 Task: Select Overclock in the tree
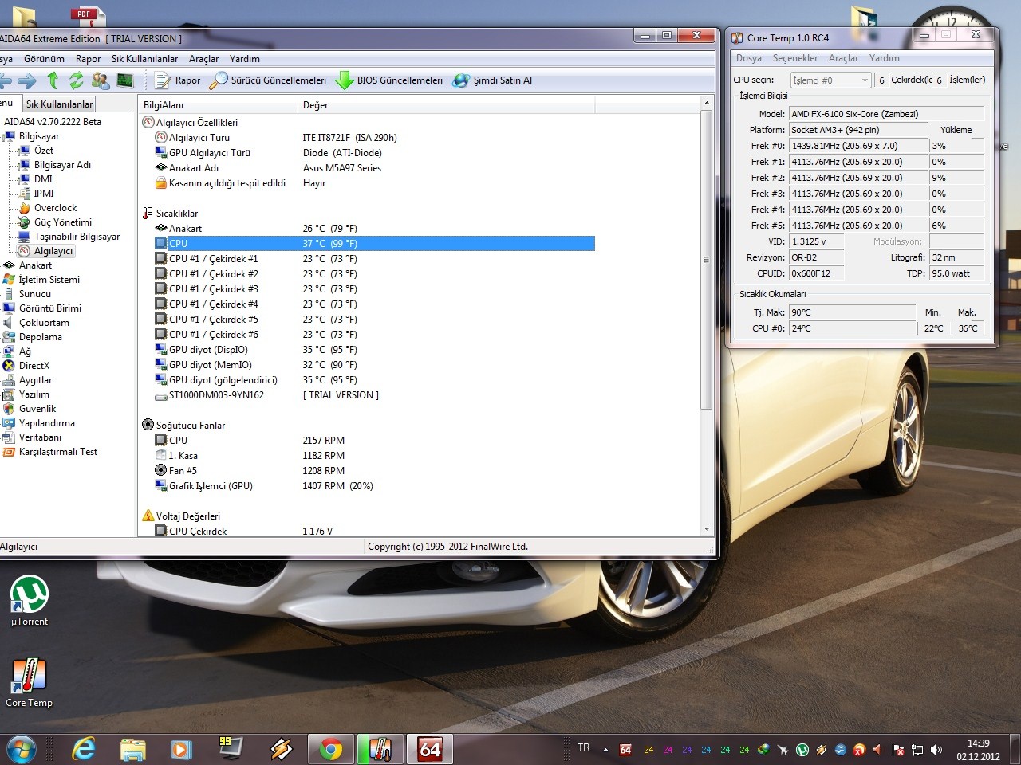click(55, 208)
